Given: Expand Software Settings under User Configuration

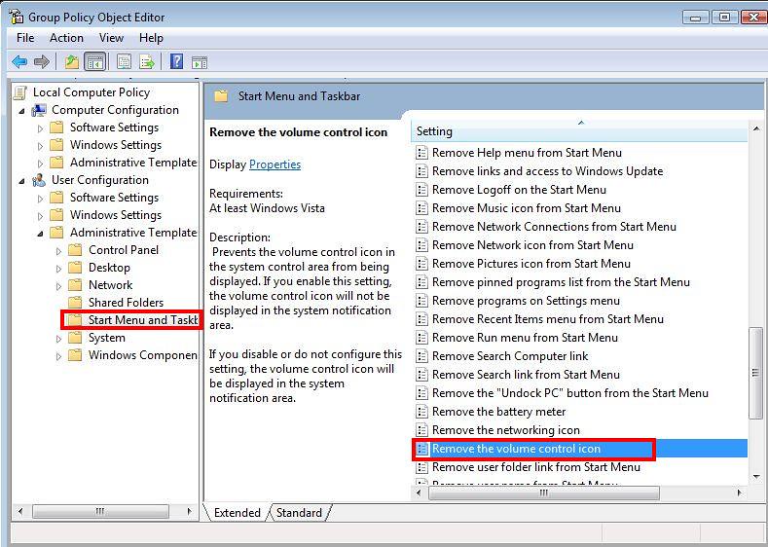Looking at the screenshot, I should coord(40,199).
